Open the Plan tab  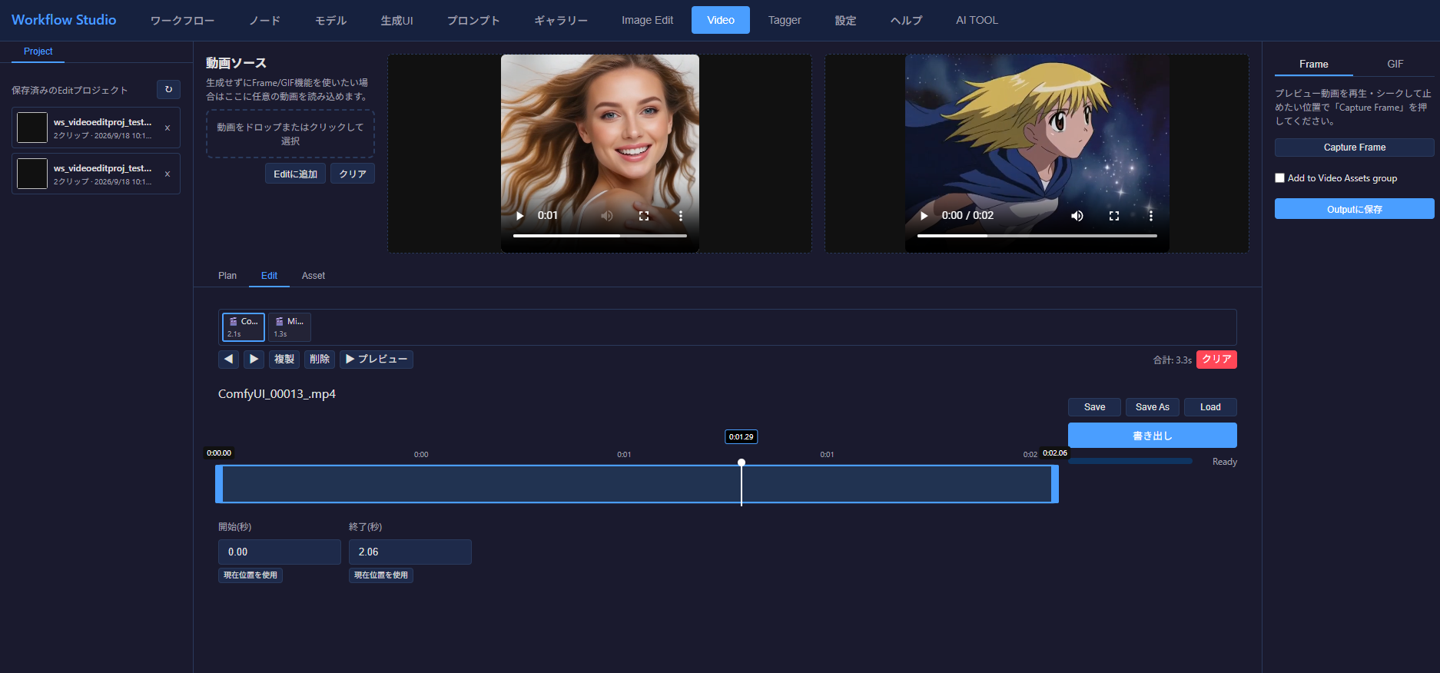[227, 276]
